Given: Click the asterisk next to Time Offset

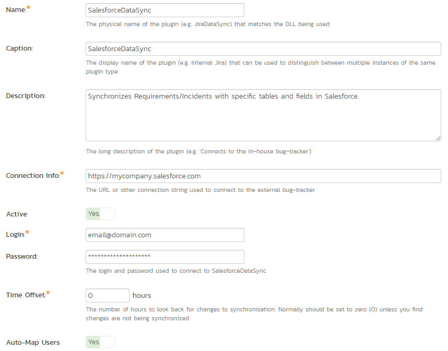Looking at the screenshot, I should (48, 293).
